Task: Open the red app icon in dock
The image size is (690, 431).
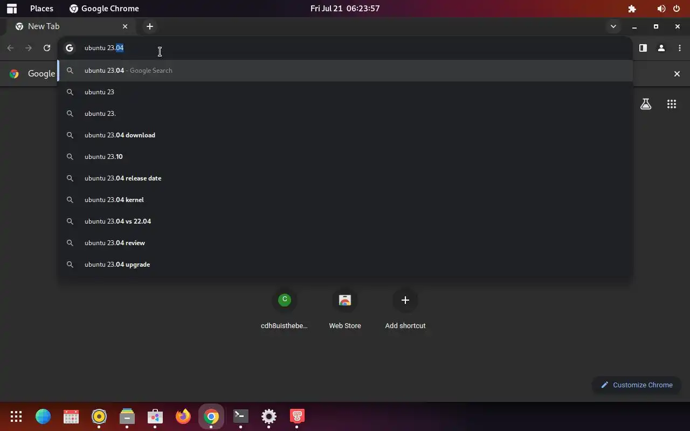Action: point(297,416)
